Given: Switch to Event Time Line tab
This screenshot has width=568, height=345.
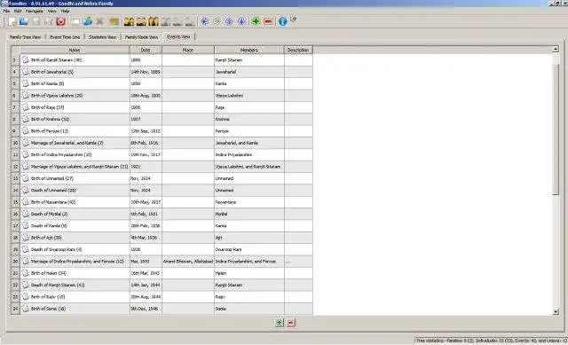Looking at the screenshot, I should [65, 37].
